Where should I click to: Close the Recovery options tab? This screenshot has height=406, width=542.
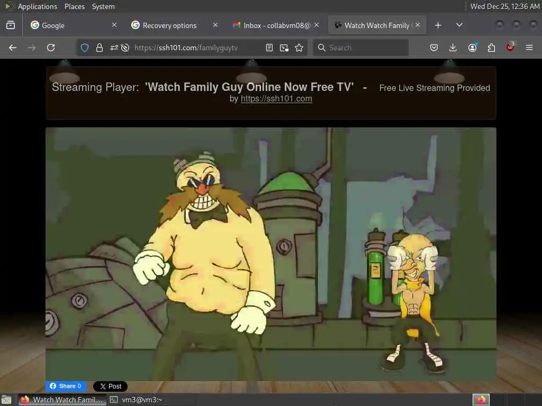pos(215,25)
